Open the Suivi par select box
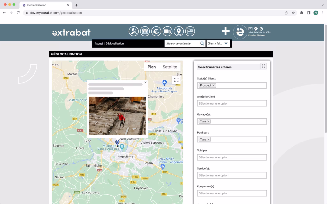Screen dimensions: 327x204 (x=232, y=157)
